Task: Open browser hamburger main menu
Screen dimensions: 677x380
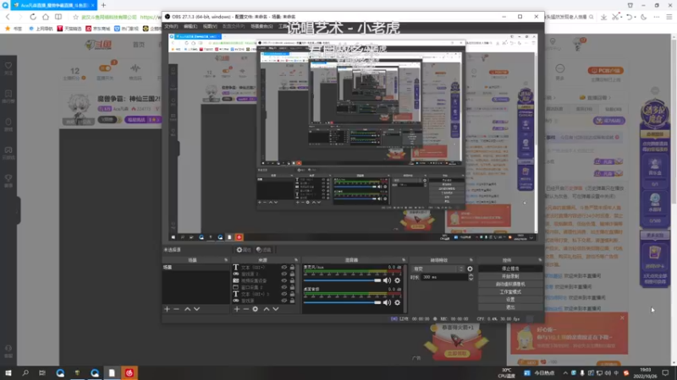Action: coord(669,17)
